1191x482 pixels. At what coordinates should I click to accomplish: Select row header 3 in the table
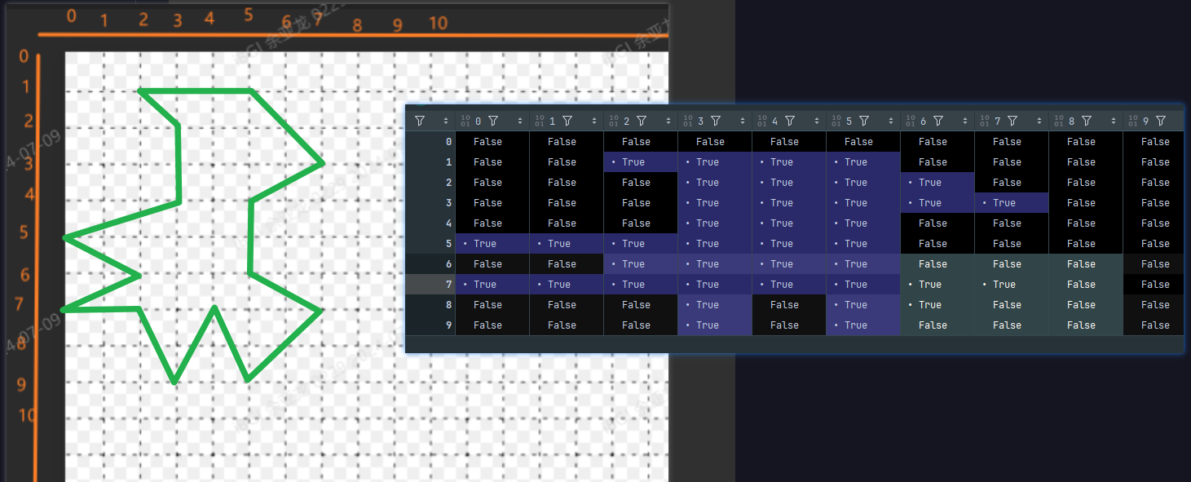[430, 203]
